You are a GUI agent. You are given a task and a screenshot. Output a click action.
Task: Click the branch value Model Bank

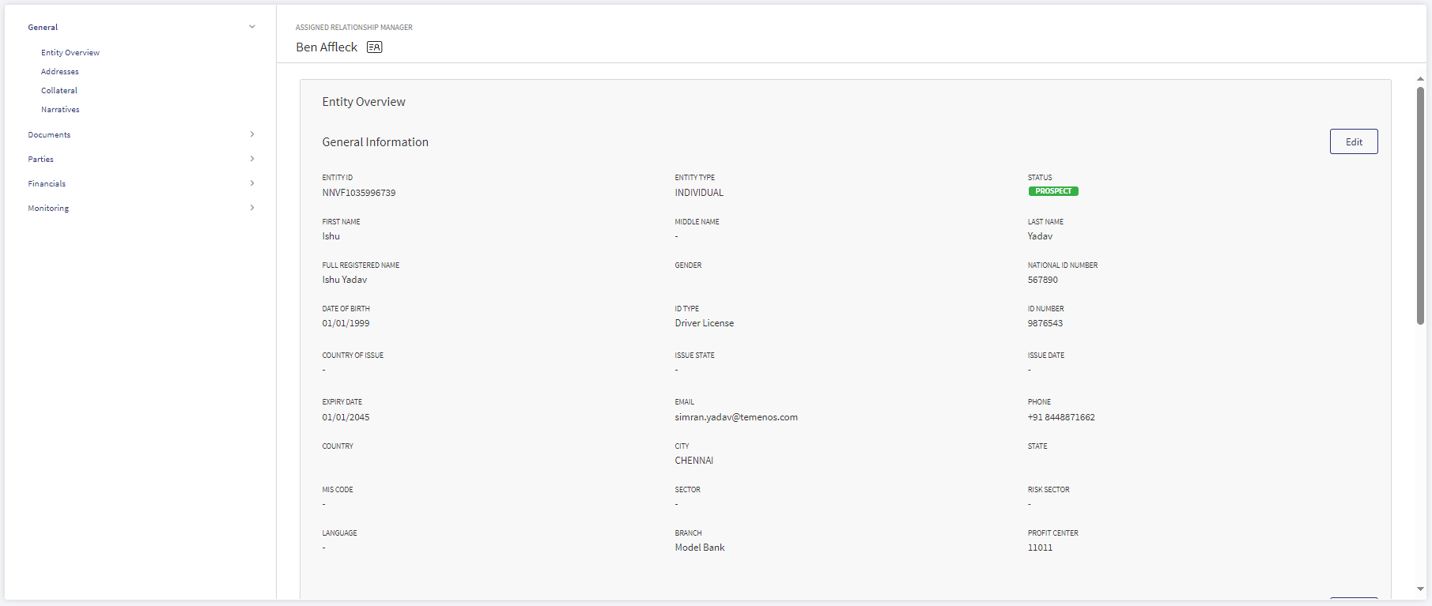pos(700,548)
